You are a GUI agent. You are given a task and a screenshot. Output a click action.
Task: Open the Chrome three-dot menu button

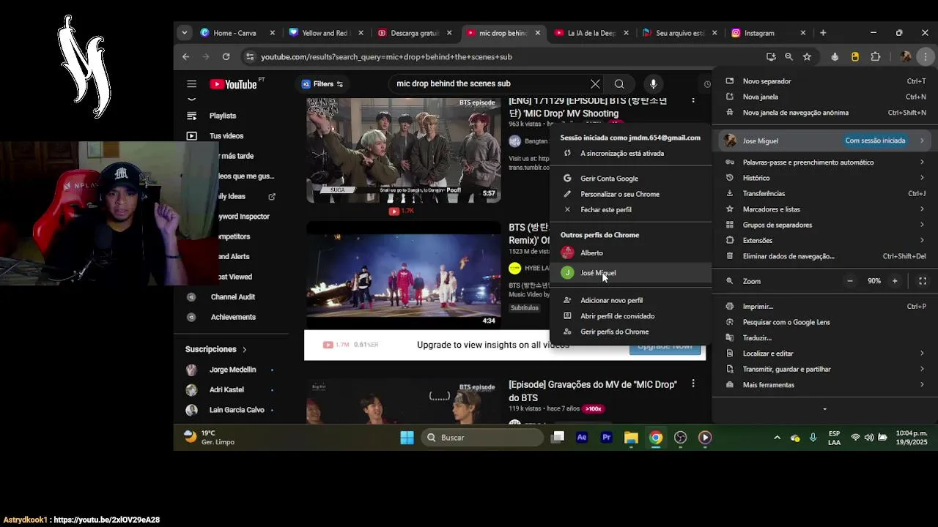(x=926, y=56)
